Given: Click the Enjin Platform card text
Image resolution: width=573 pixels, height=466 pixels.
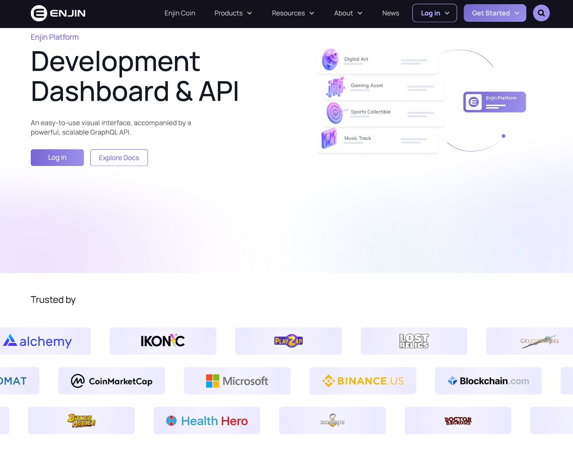Looking at the screenshot, I should 501,98.
